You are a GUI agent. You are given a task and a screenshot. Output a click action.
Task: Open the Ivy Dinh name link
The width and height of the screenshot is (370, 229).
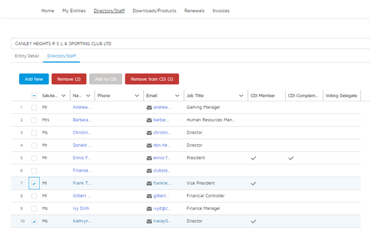[81, 209]
